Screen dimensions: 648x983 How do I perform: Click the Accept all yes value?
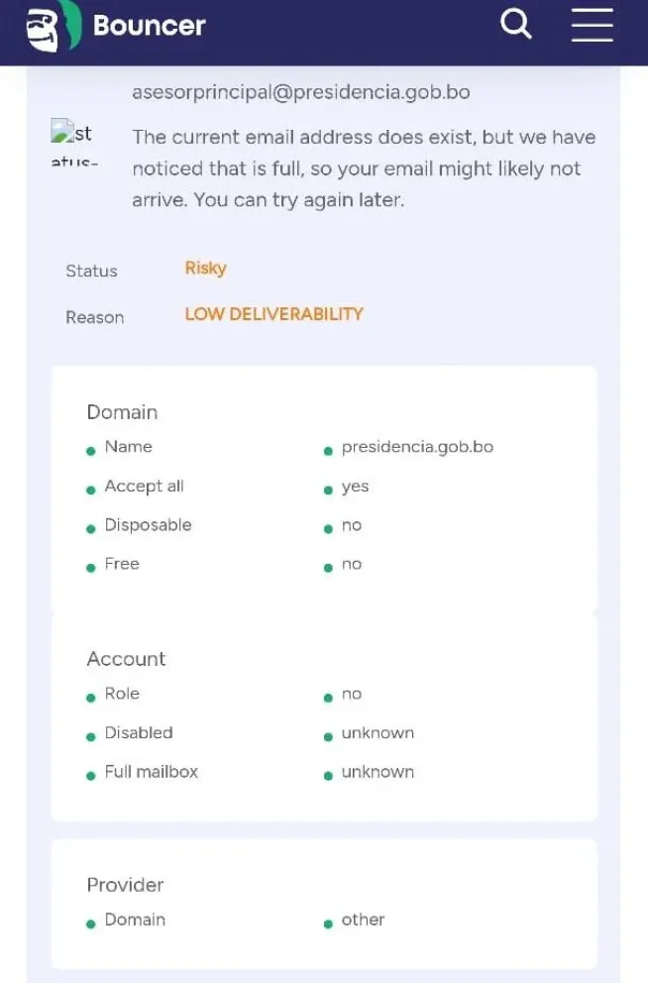click(x=355, y=487)
